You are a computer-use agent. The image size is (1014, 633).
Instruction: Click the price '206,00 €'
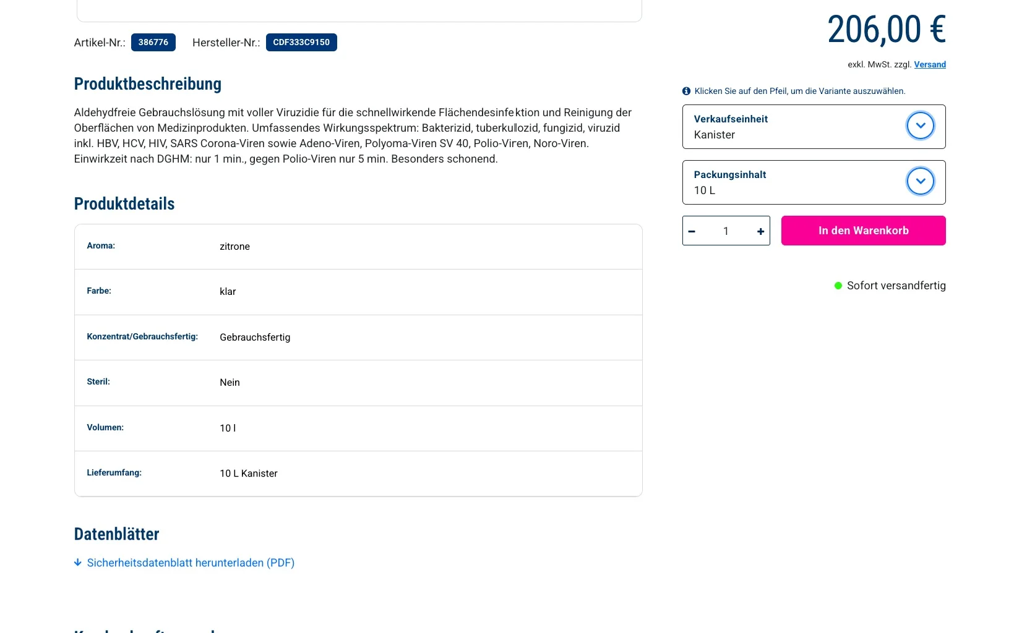point(887,30)
